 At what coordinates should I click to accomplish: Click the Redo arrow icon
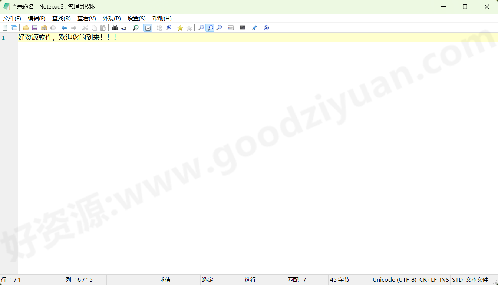(73, 28)
